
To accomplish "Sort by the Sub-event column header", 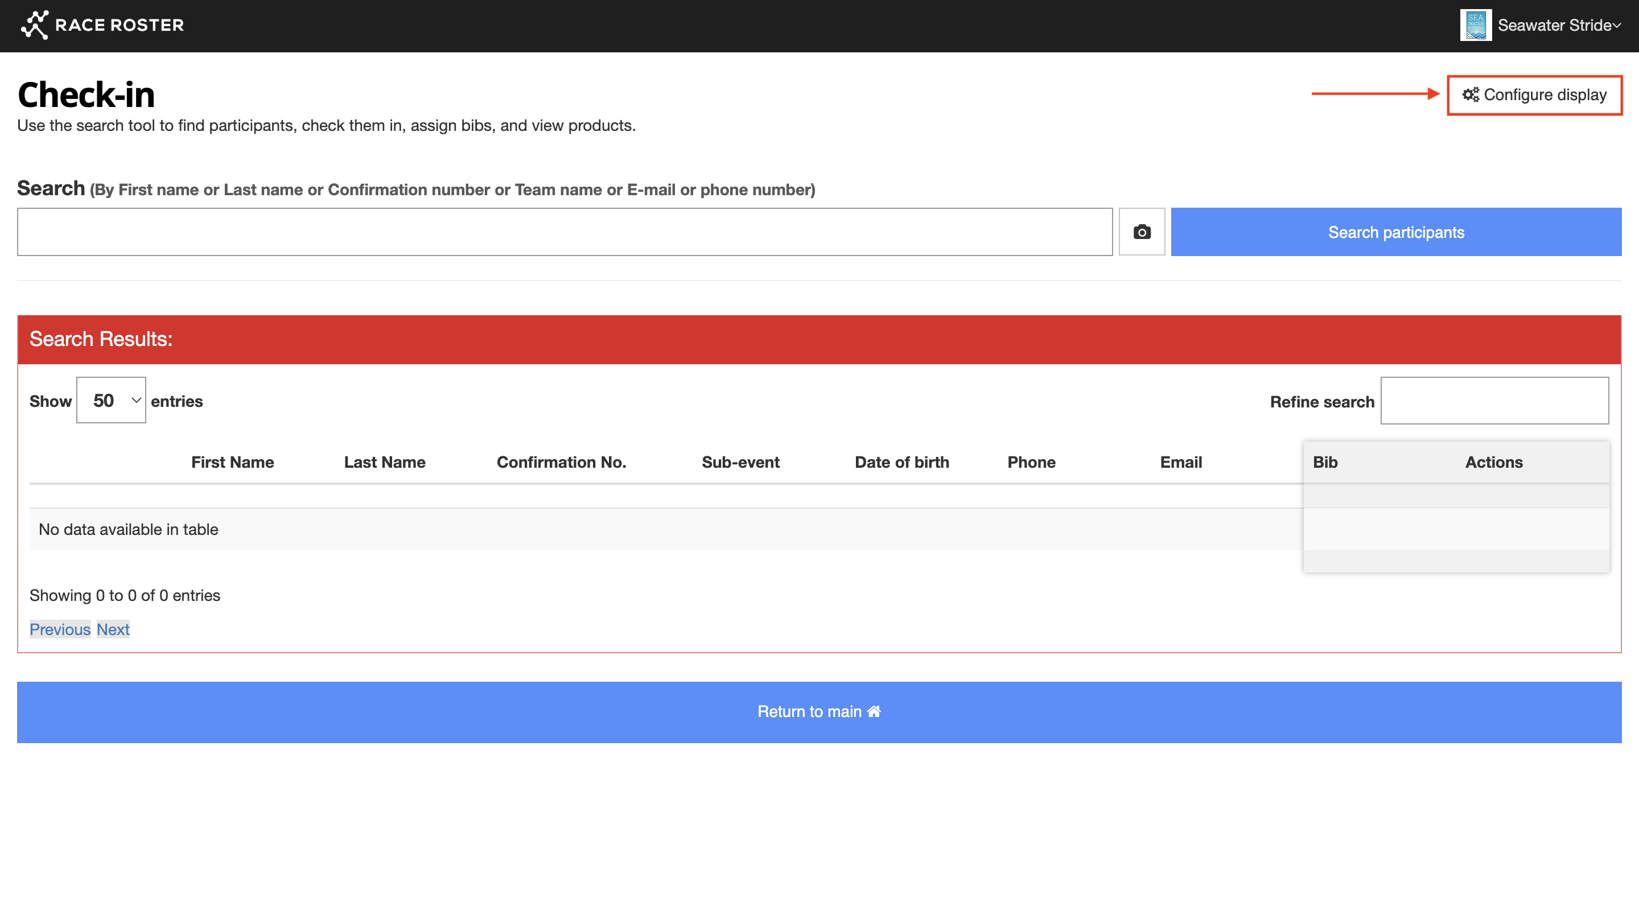I will (740, 463).
